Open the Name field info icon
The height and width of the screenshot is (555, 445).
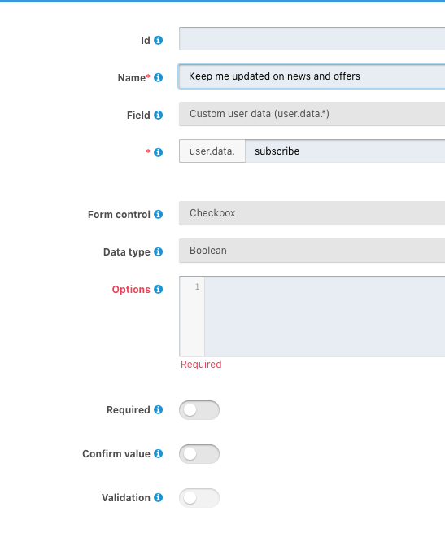pyautogui.click(x=158, y=77)
